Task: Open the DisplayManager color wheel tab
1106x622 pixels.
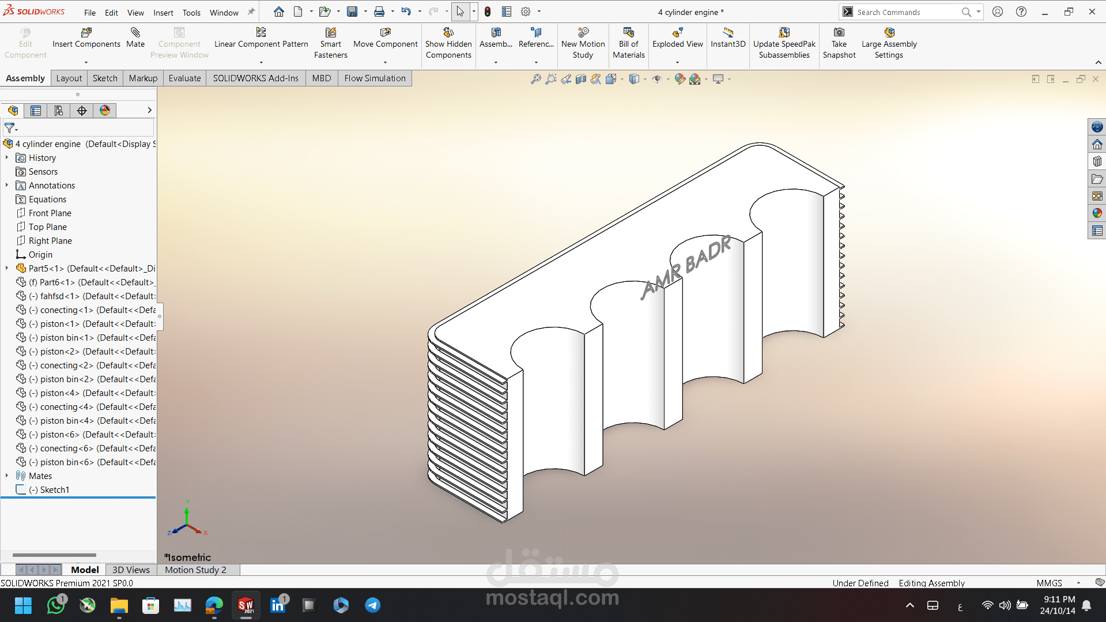Action: [105, 111]
